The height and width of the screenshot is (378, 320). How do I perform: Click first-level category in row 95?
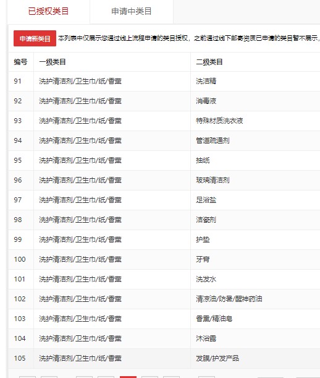[x=80, y=160]
